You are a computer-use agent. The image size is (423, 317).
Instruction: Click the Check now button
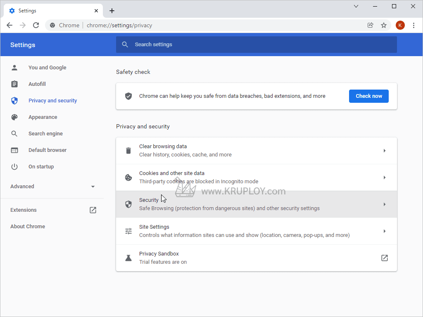369,96
